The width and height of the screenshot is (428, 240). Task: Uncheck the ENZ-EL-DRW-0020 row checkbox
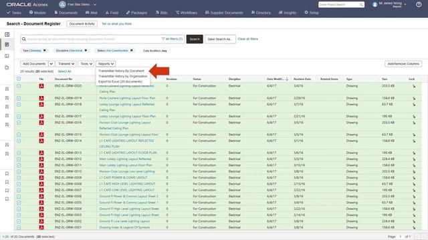tap(19, 86)
